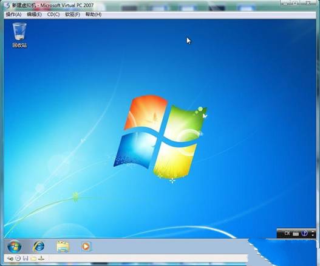Select the Recycle Bin desktop icon
This screenshot has height=266, width=320.
coord(19,35)
